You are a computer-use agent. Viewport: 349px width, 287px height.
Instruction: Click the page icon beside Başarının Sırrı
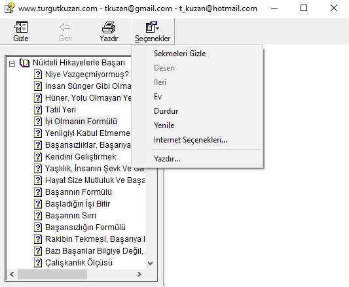coord(38,216)
